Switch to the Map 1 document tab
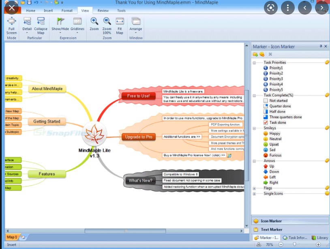Screen dimensions: 330x249 12,237
